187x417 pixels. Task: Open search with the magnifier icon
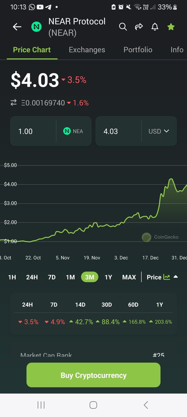(x=123, y=27)
